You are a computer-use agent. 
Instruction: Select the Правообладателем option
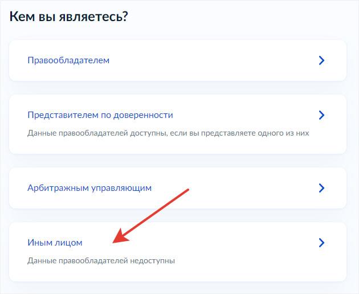pyautogui.click(x=68, y=60)
